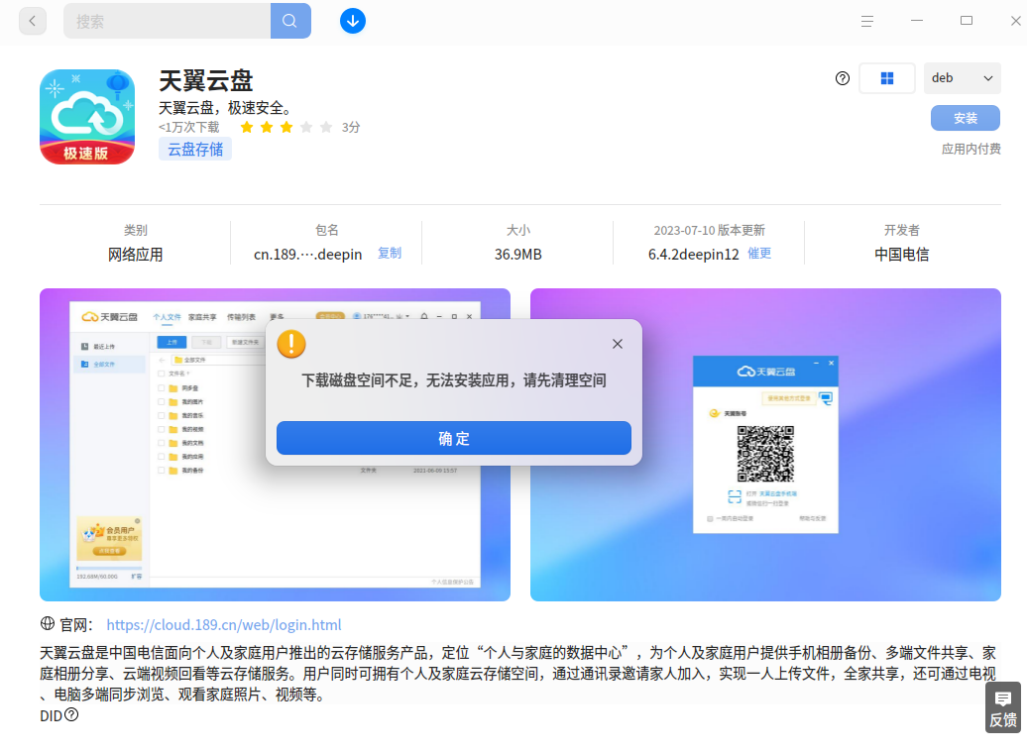Viewport: 1027px width, 751px height.
Task: Click the help question mark near deb
Action: pyautogui.click(x=843, y=78)
